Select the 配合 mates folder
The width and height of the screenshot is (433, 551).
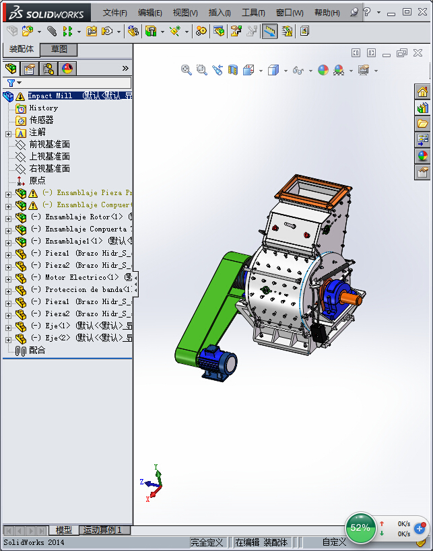(37, 351)
